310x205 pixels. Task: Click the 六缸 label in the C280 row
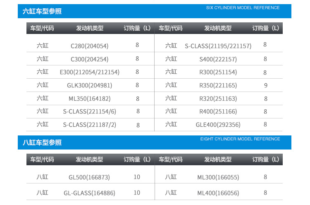click(43, 46)
